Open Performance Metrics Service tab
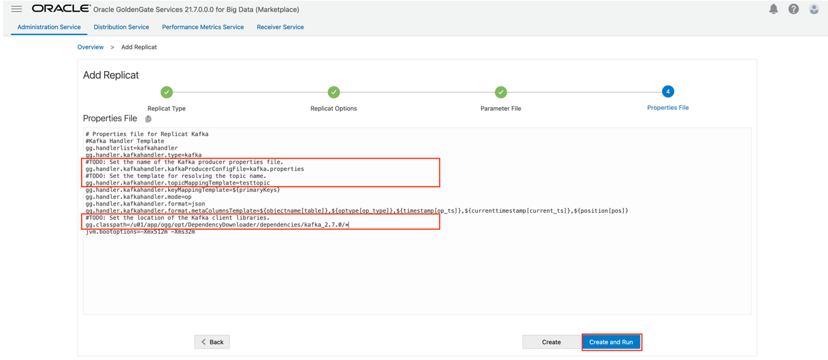828x360 pixels. 203,27
